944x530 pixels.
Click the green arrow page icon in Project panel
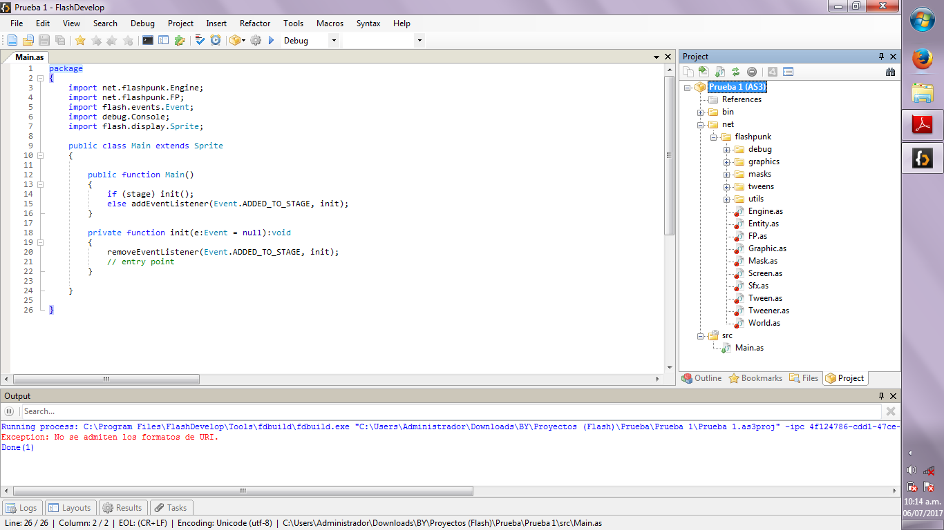point(704,72)
